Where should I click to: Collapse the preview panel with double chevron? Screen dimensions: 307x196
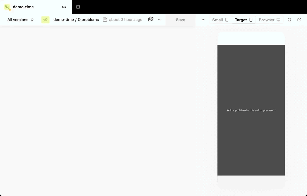point(203,20)
